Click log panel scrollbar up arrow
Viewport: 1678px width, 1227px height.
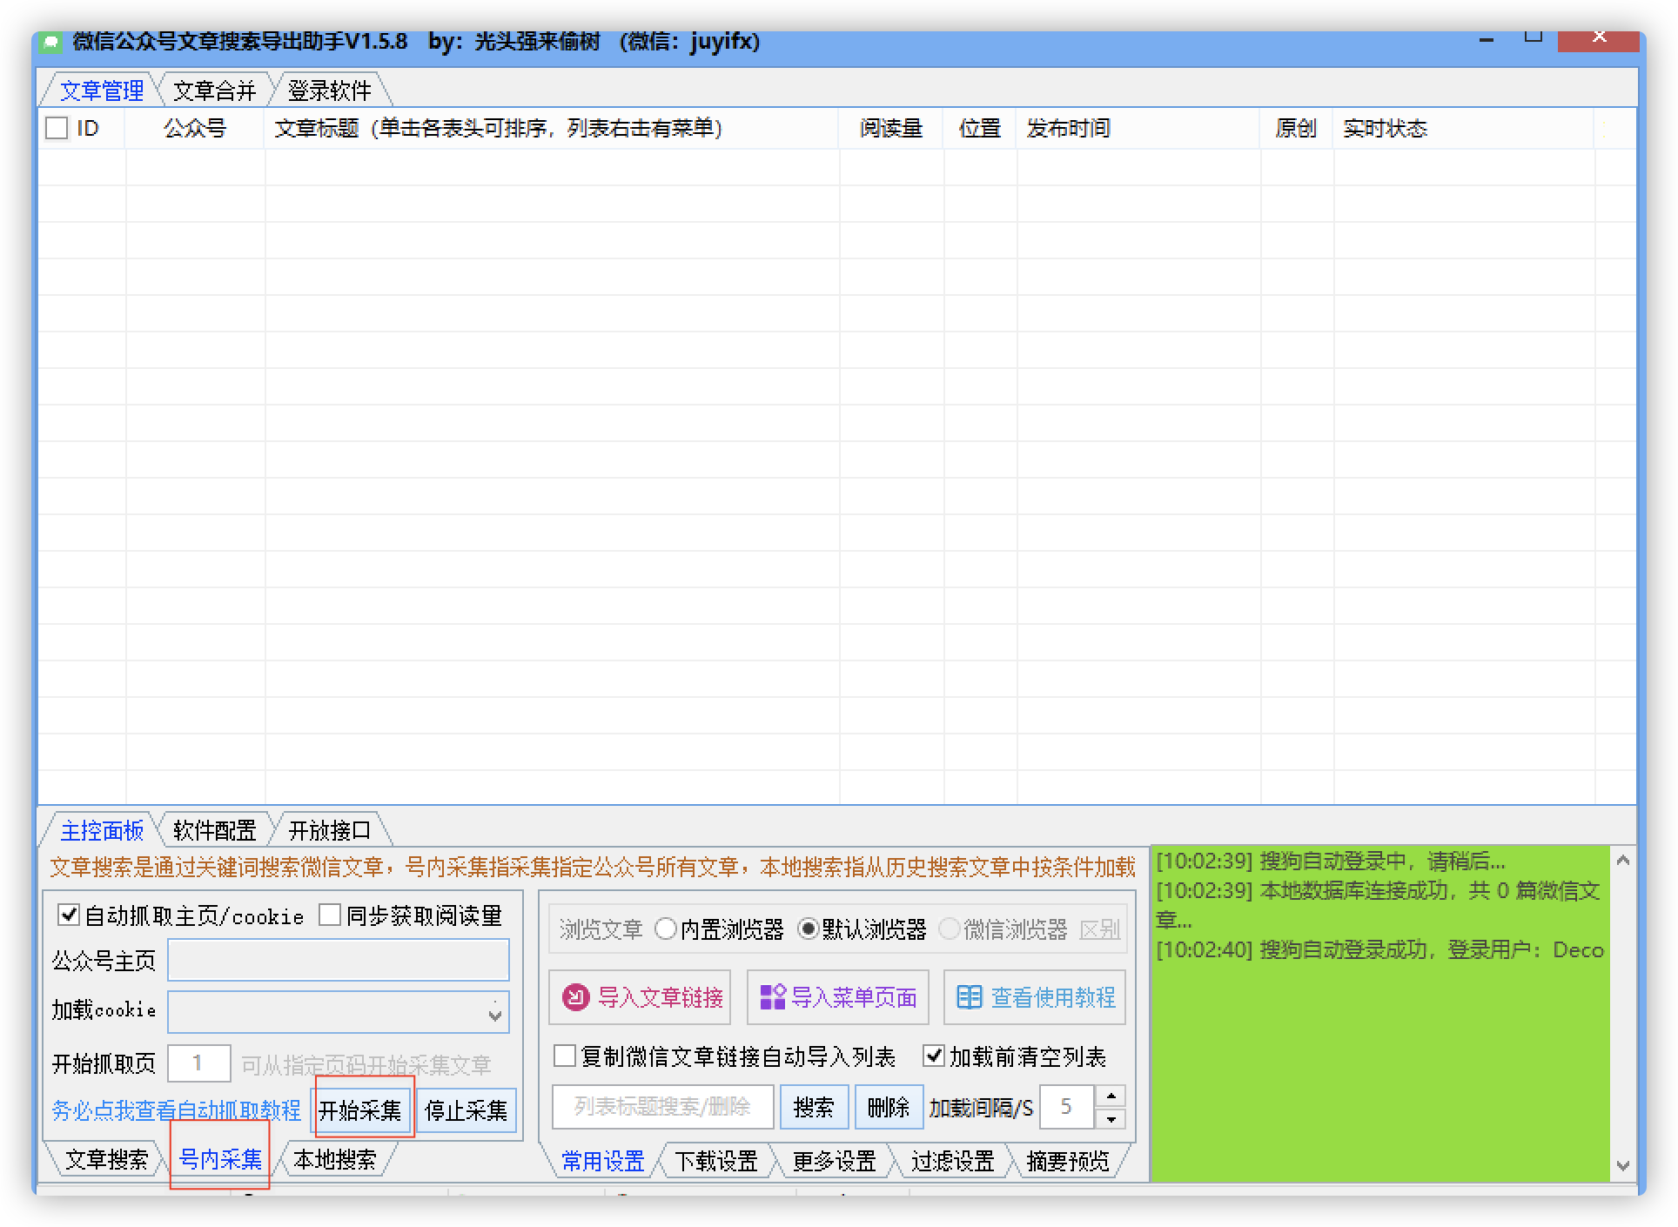[x=1622, y=860]
